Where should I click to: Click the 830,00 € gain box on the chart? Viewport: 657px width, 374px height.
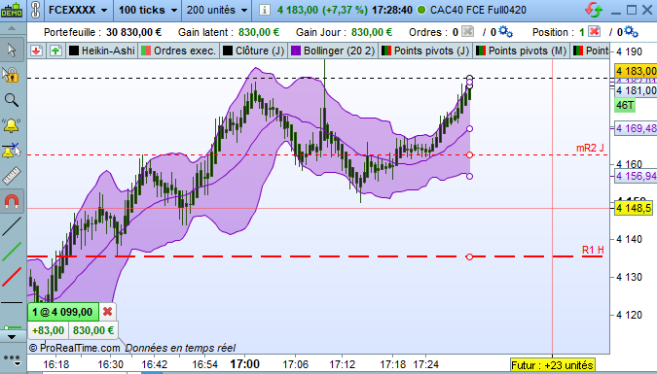pyautogui.click(x=93, y=330)
